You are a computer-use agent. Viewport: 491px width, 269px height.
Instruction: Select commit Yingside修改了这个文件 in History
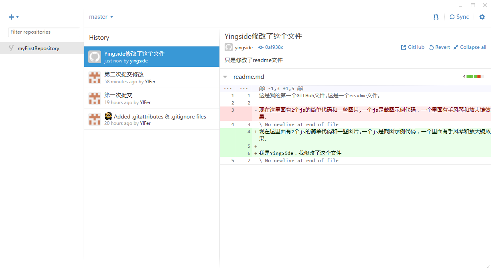[152, 57]
